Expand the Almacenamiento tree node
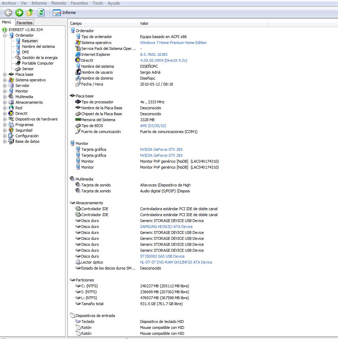338x339 pixels. (5, 102)
